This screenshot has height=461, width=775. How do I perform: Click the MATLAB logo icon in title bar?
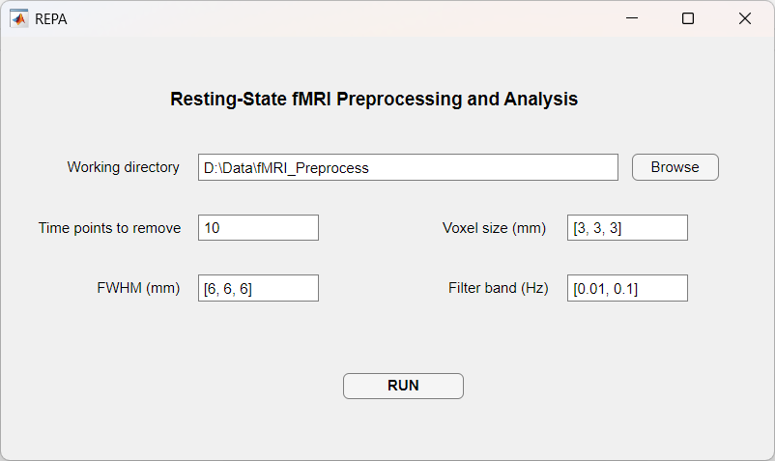19,18
